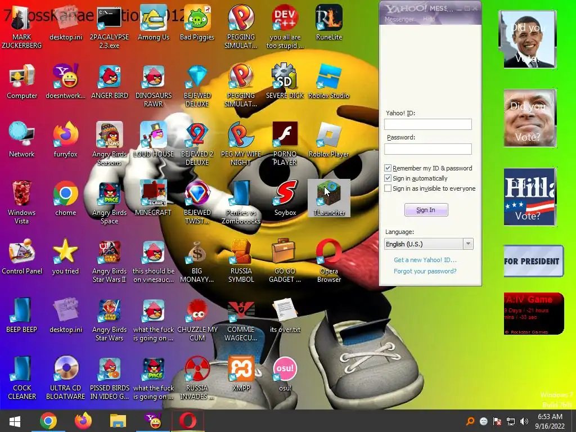Open GO GO GADGET briefcase icon
The height and width of the screenshot is (432, 576).
(x=285, y=261)
